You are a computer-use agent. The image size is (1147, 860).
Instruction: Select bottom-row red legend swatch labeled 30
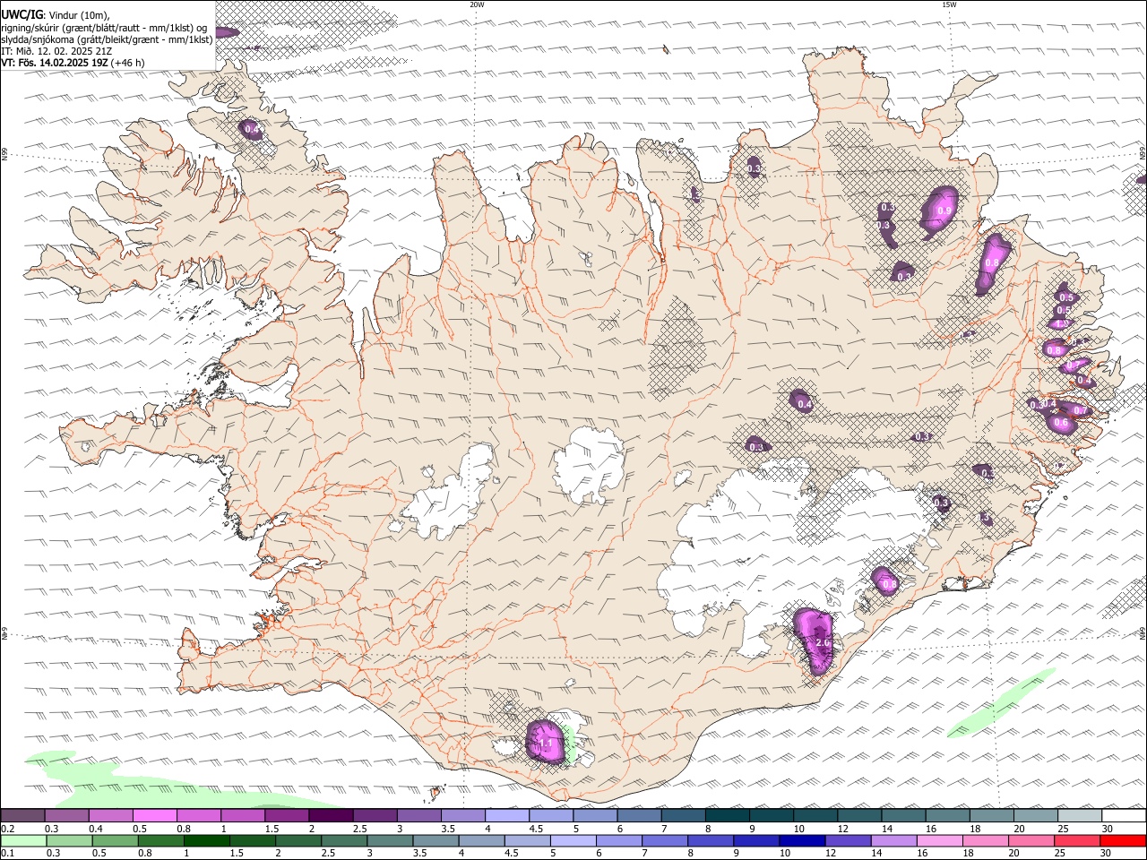click(x=1124, y=841)
